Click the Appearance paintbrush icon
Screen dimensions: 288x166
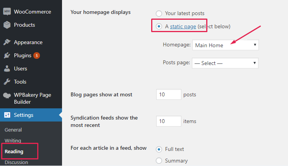(7, 42)
